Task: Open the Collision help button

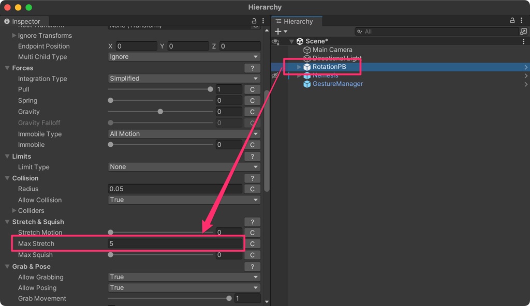Action: point(252,178)
